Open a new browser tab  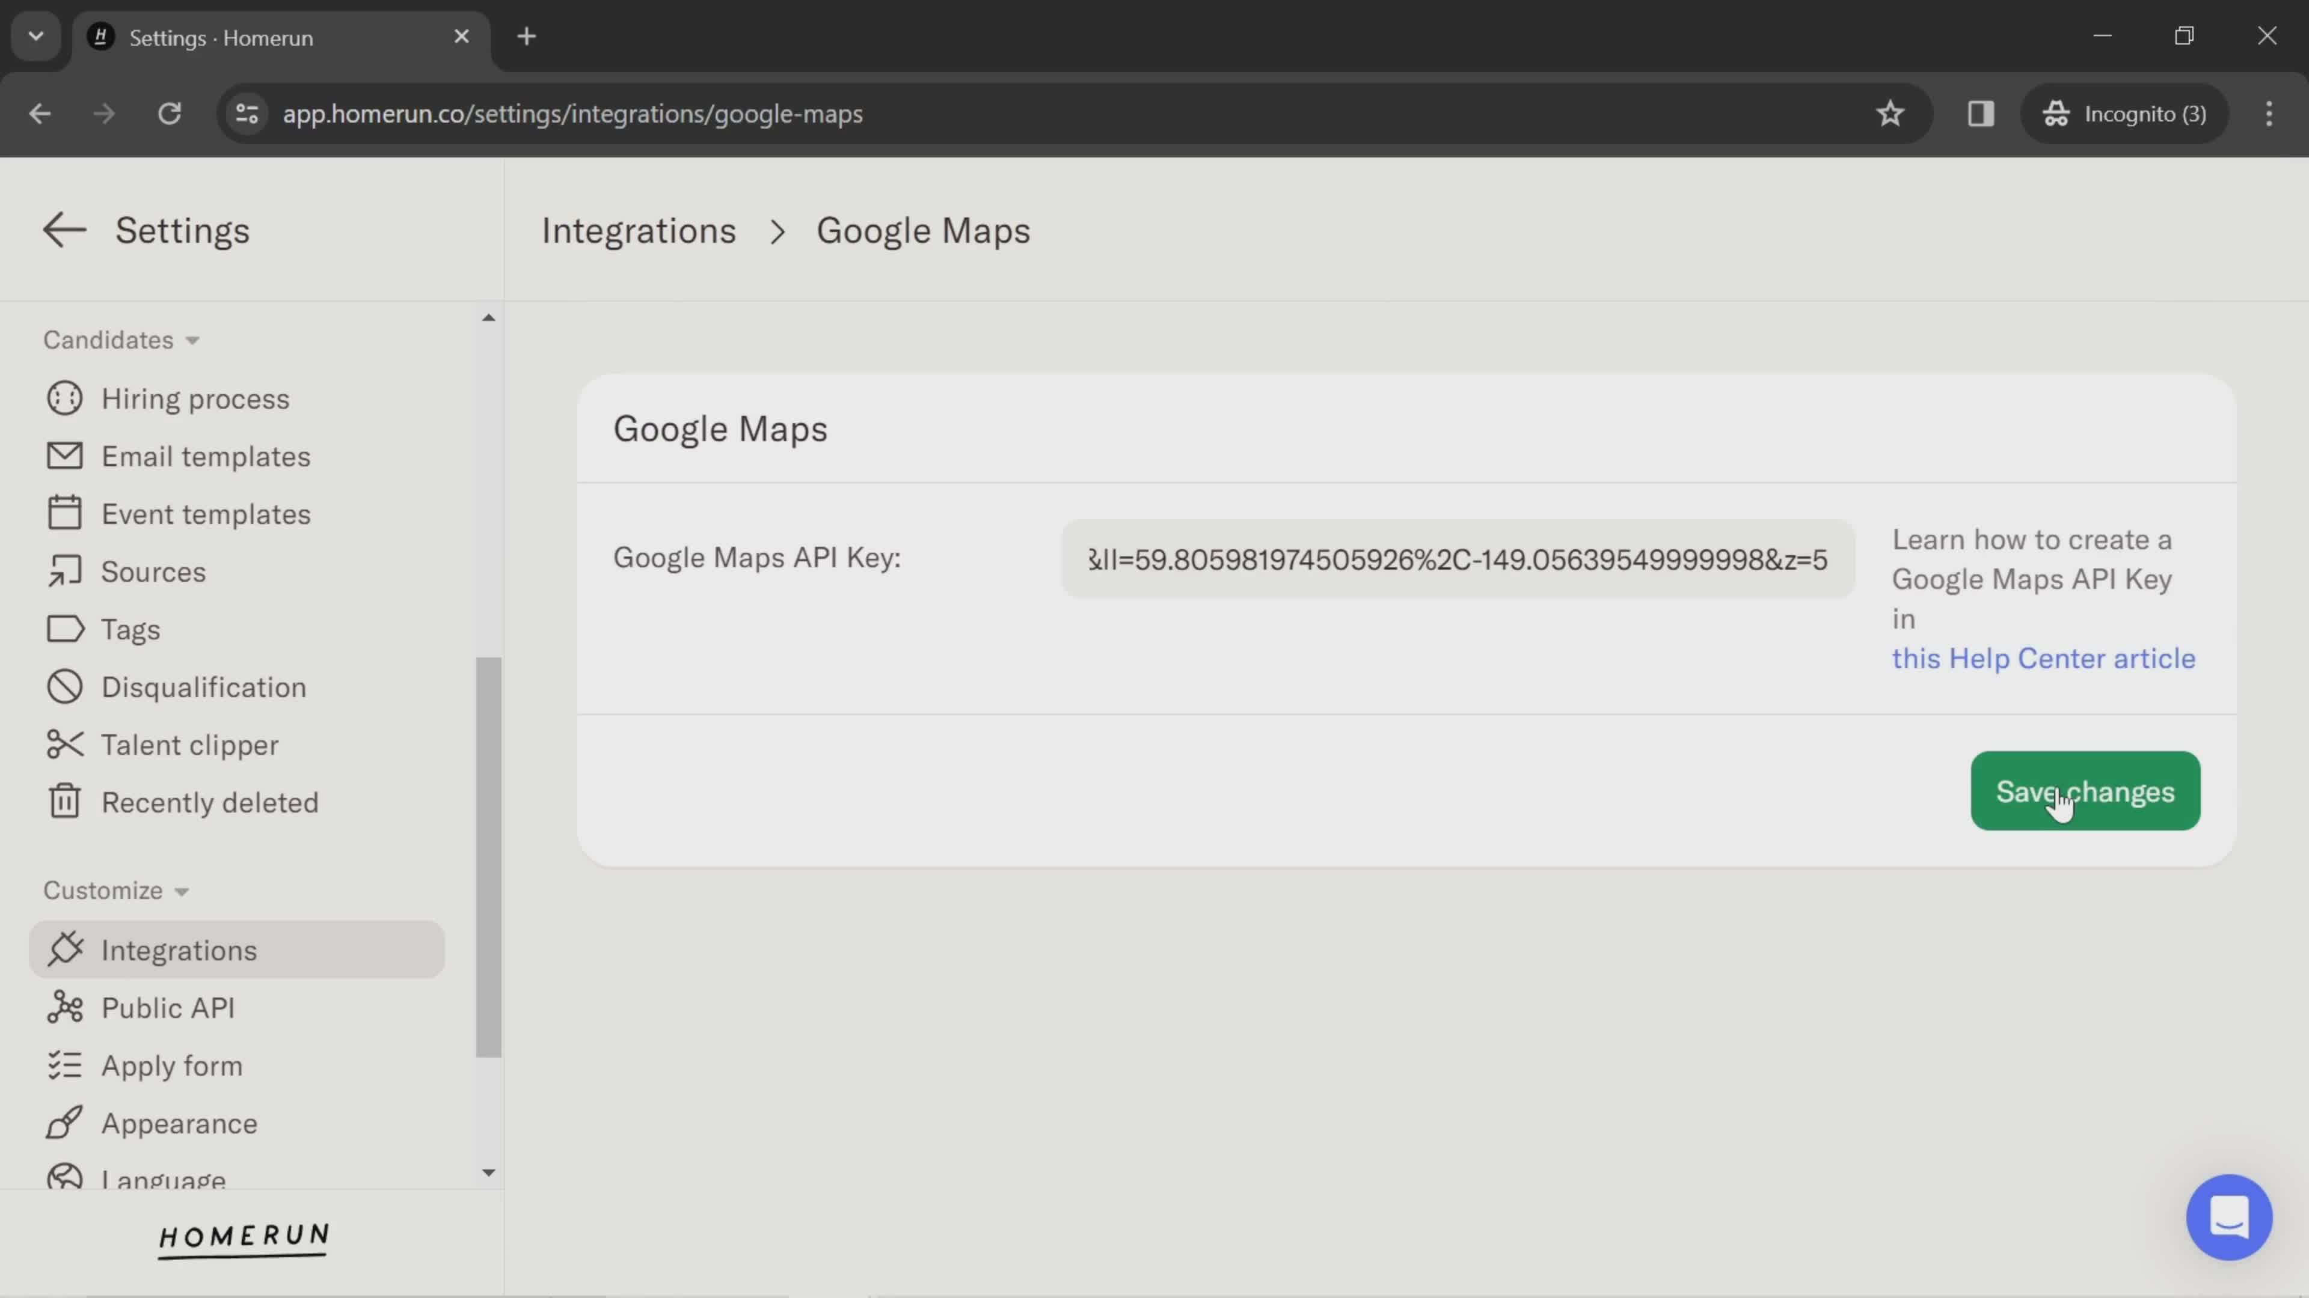[x=527, y=37]
